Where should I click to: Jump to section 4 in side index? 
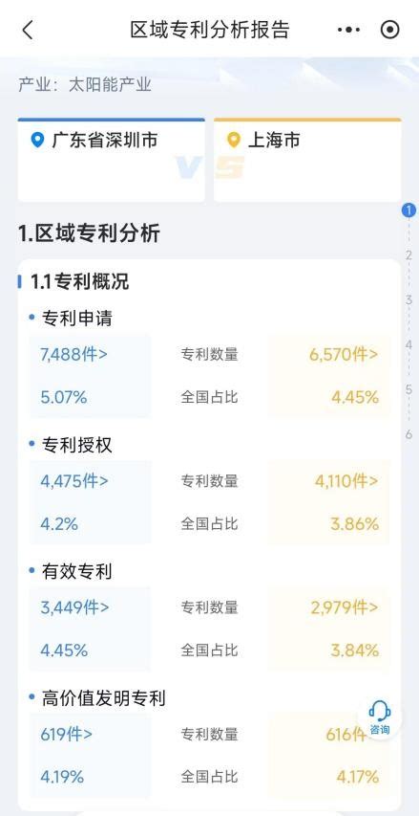click(x=409, y=345)
